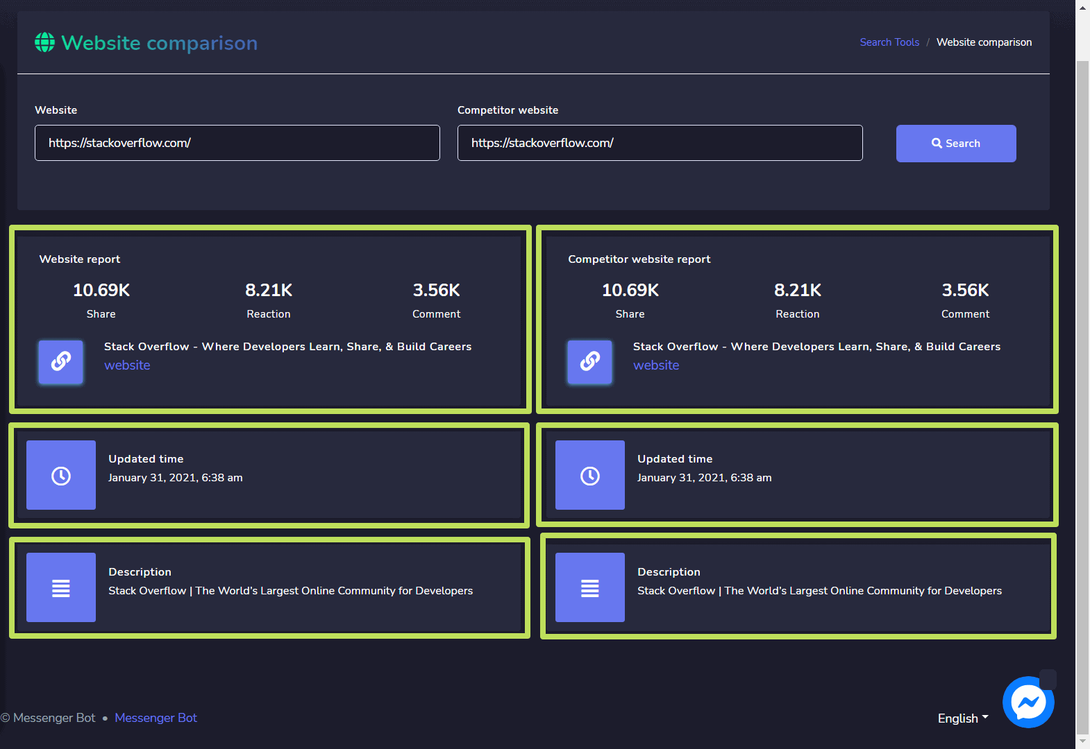Focus the Competitor website URL input

[x=660, y=143]
